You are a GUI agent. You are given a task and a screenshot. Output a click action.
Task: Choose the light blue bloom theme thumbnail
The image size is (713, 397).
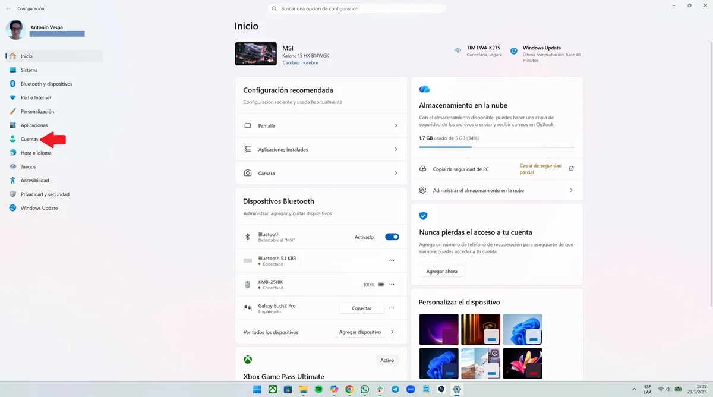[522, 329]
